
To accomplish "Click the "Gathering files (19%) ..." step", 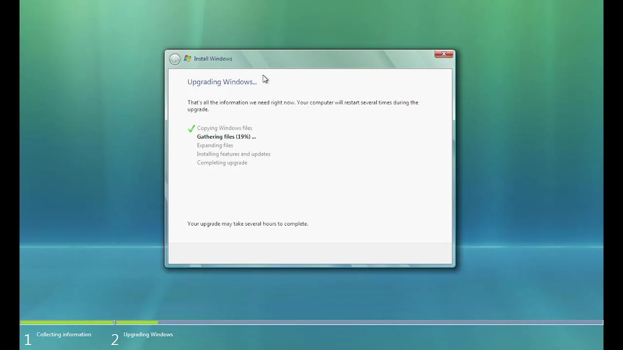I will pos(226,137).
